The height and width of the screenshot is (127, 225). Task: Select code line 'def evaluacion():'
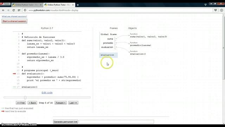coord(33,74)
